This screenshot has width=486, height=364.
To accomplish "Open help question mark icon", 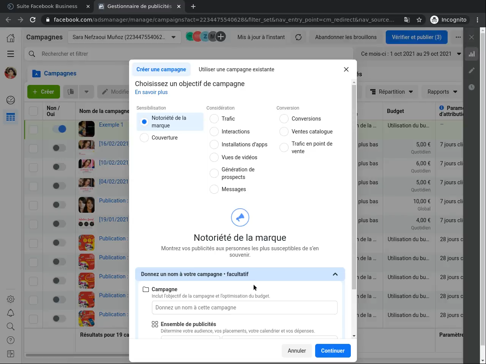I will (11, 340).
